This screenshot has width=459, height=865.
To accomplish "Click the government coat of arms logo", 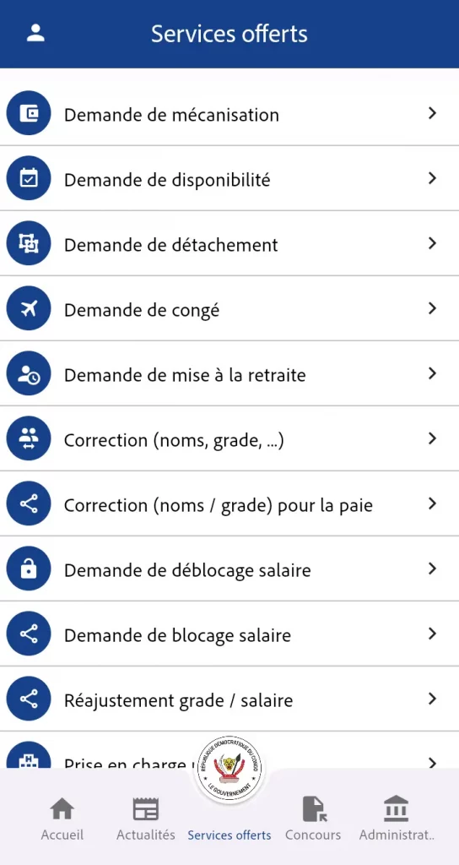I will pyautogui.click(x=229, y=769).
